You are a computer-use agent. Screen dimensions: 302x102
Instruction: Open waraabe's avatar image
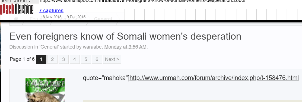[x=45, y=90]
